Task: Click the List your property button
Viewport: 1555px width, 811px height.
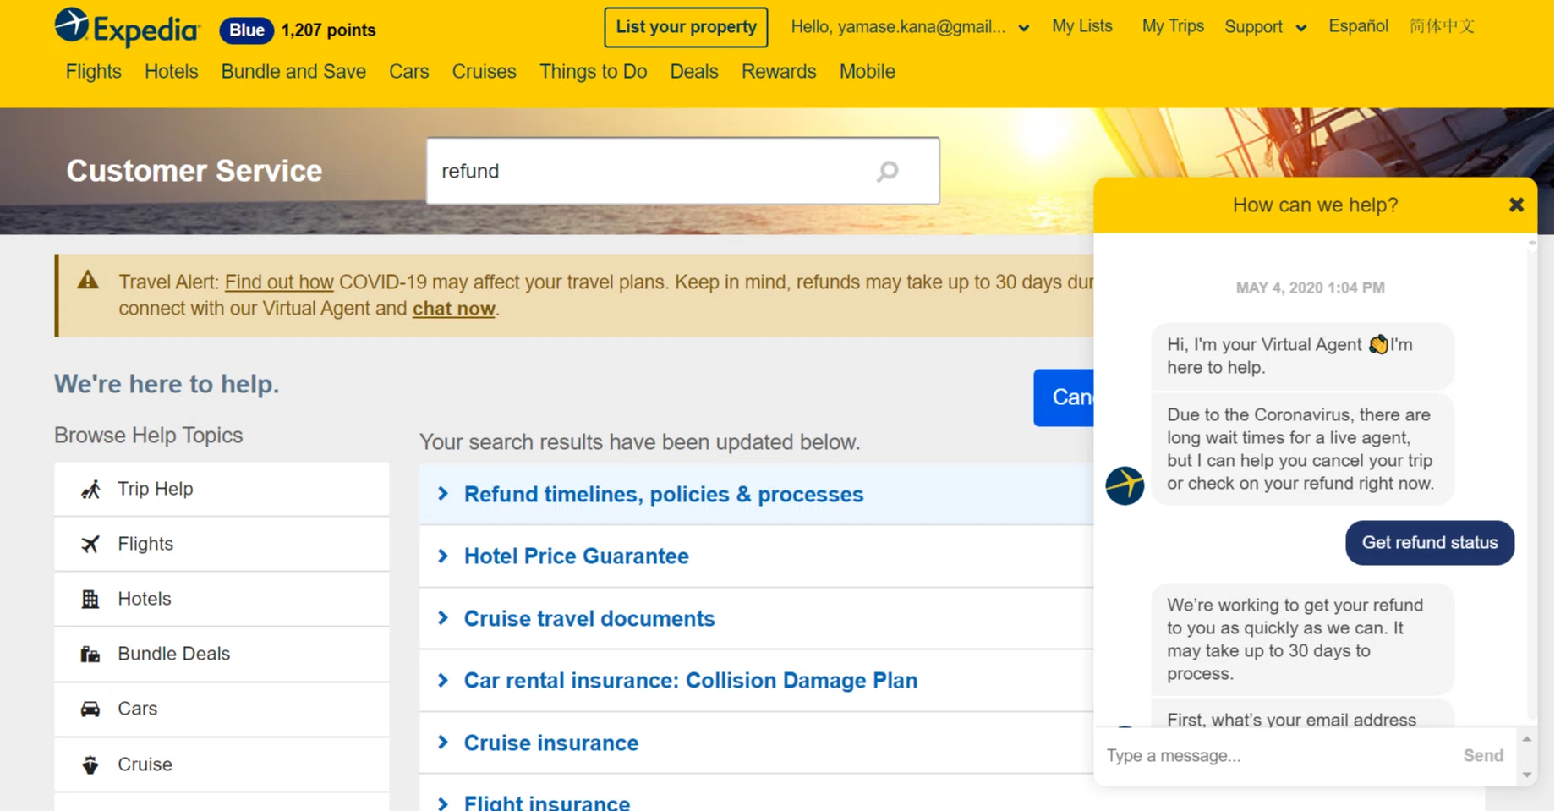Action: point(686,27)
